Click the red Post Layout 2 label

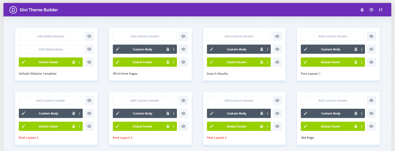tap(28, 138)
